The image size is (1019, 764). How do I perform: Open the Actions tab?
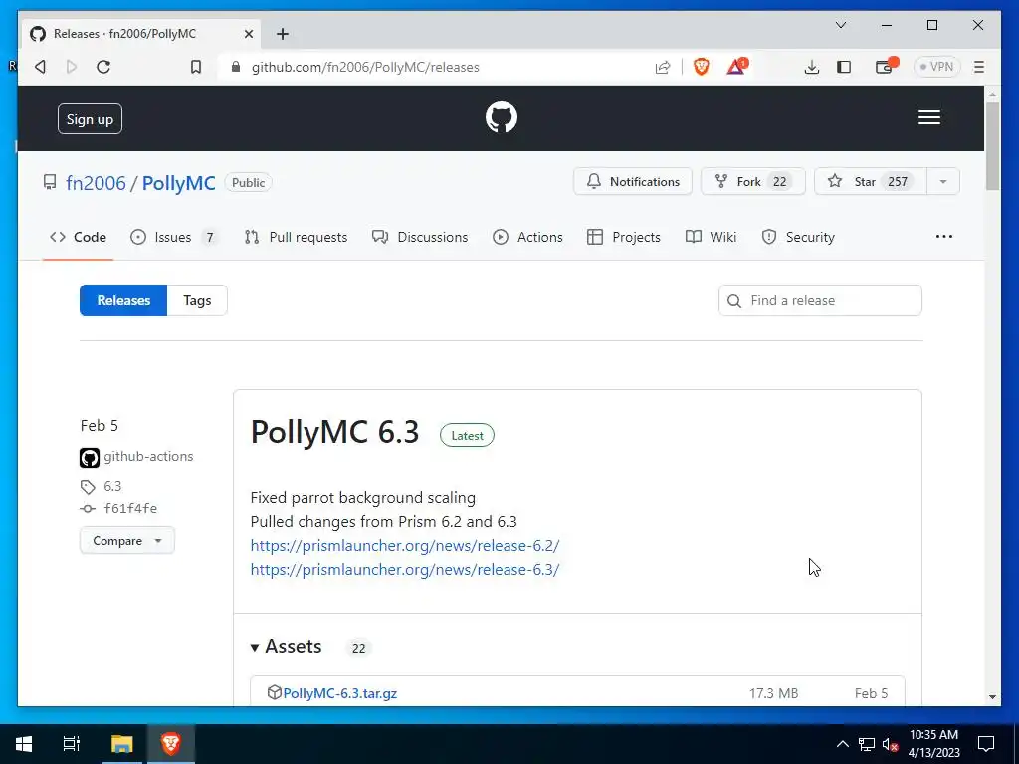[x=527, y=237]
